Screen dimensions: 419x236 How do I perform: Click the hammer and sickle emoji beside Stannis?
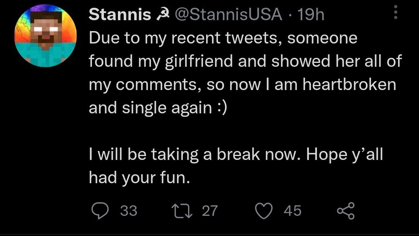(163, 14)
